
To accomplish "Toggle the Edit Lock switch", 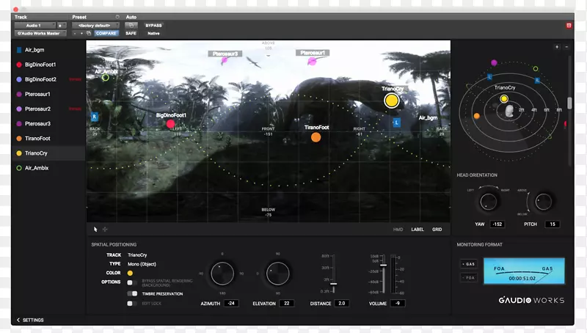I will point(131,304).
